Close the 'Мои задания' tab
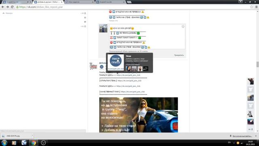 pyautogui.click(x=93, y=2)
